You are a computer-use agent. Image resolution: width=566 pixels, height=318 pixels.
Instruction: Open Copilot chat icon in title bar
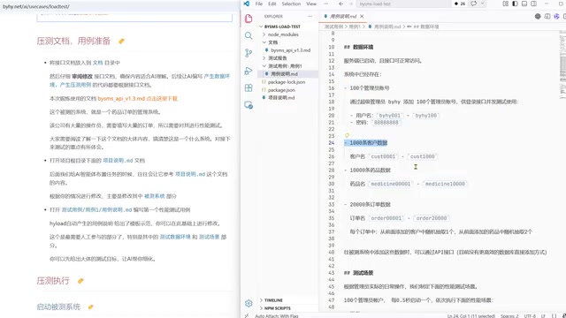tap(473, 4)
